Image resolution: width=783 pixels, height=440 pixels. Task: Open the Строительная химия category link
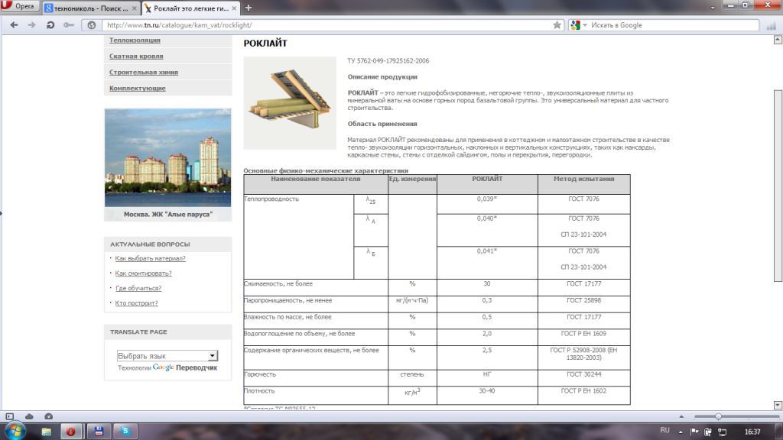coord(144,73)
